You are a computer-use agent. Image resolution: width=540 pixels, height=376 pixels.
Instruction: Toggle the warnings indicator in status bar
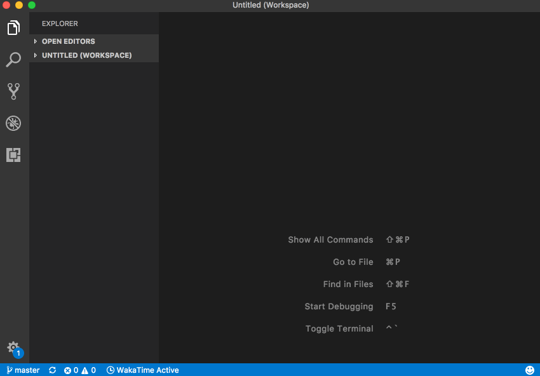coord(89,370)
